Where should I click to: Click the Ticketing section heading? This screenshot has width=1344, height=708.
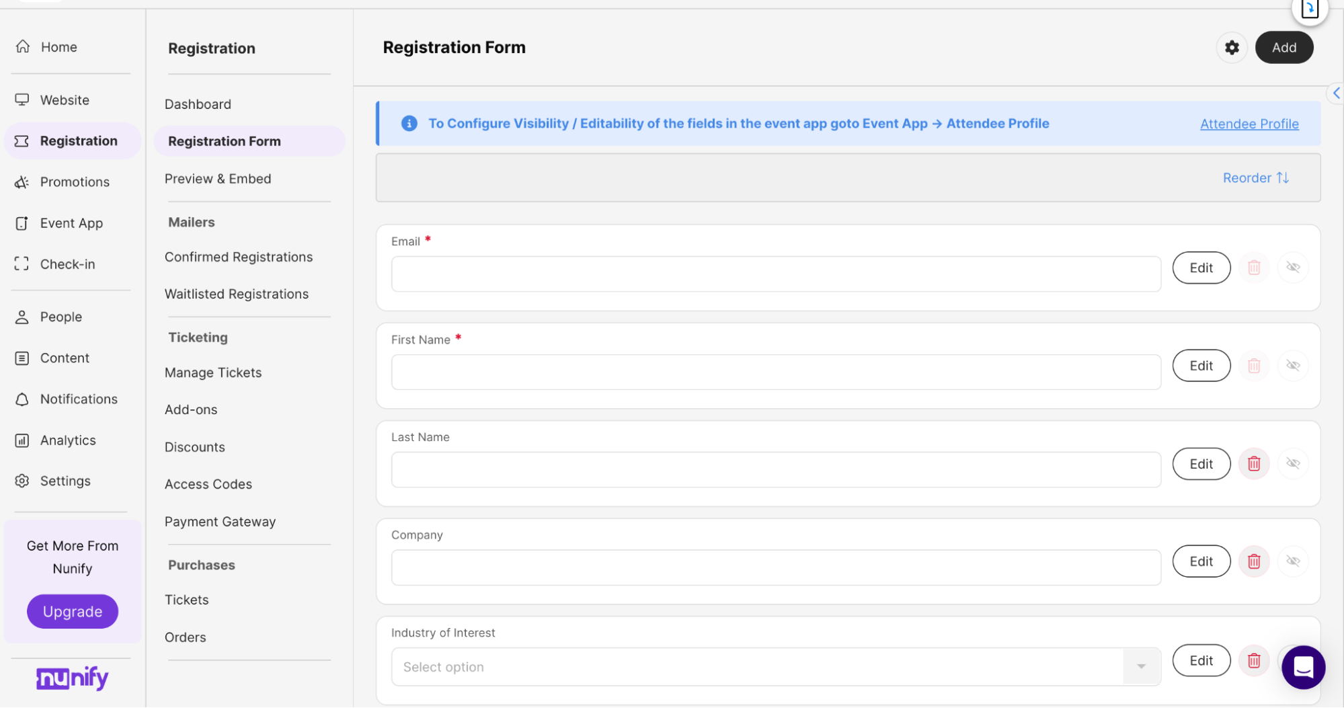tap(198, 338)
